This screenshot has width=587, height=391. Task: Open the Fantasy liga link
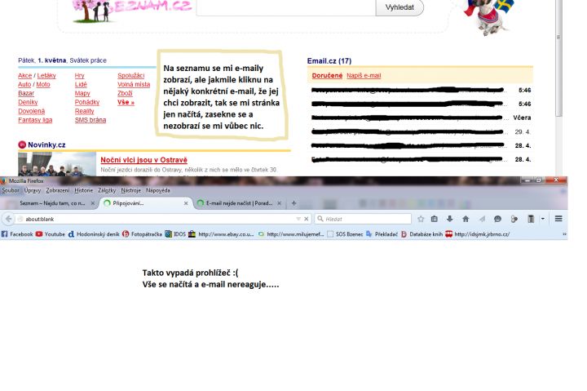(x=35, y=120)
